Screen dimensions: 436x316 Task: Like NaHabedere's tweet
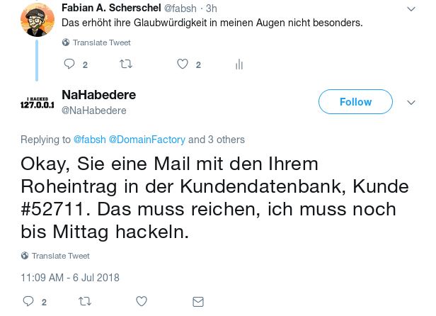(141, 301)
